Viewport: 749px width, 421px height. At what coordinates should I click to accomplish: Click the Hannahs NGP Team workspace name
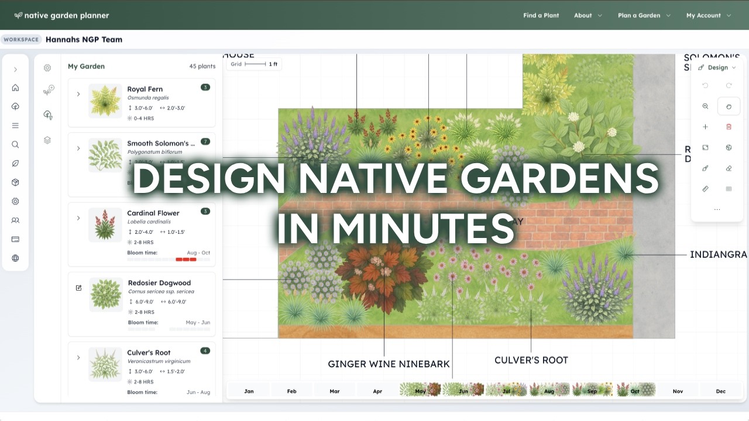tap(84, 40)
